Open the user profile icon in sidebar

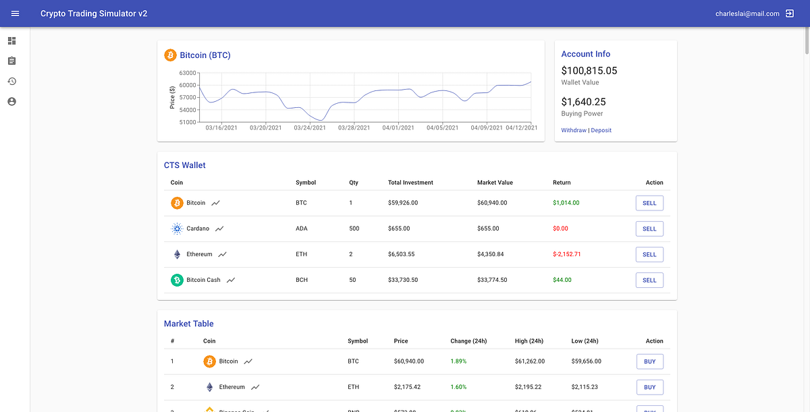pos(11,102)
